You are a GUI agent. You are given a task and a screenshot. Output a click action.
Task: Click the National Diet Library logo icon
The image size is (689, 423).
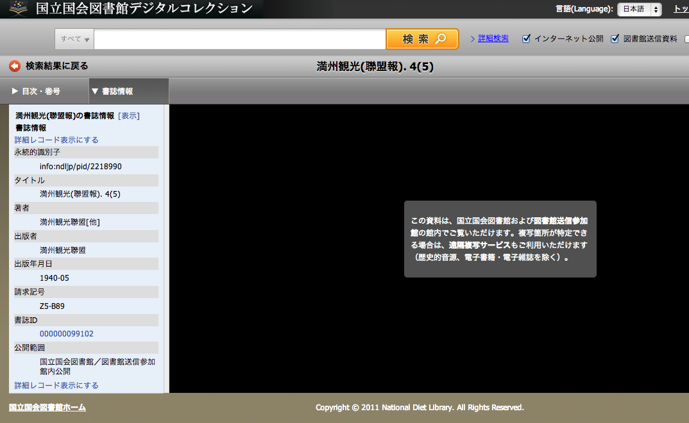18,9
